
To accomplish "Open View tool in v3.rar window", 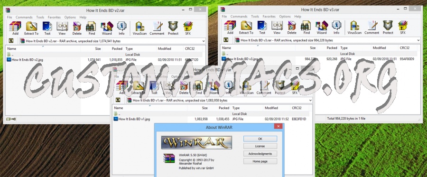I will 277,28.
